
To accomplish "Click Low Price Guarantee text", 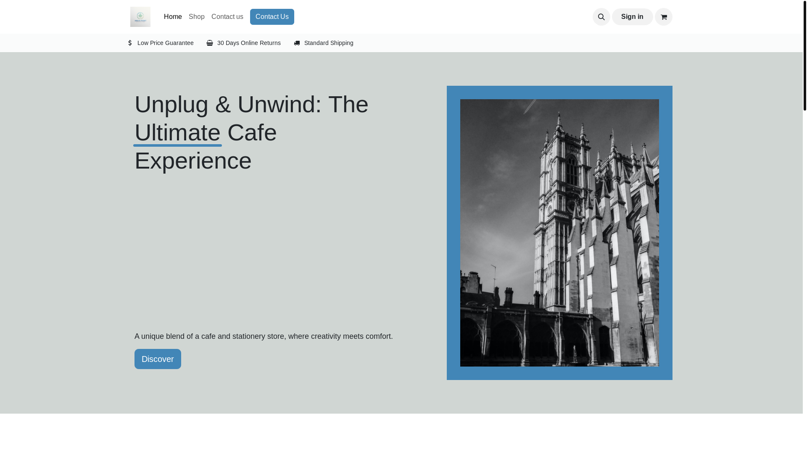I will pos(165,43).
